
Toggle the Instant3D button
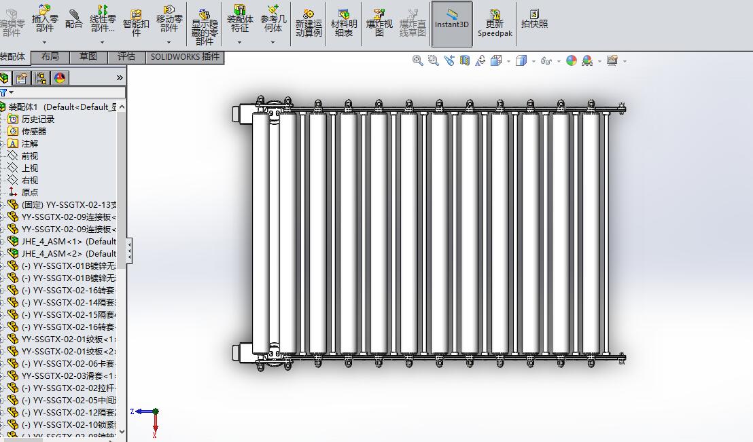452,24
